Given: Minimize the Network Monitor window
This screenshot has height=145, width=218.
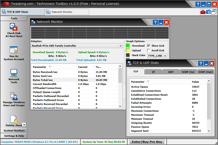Looking at the screenshot, I should (x=161, y=22).
